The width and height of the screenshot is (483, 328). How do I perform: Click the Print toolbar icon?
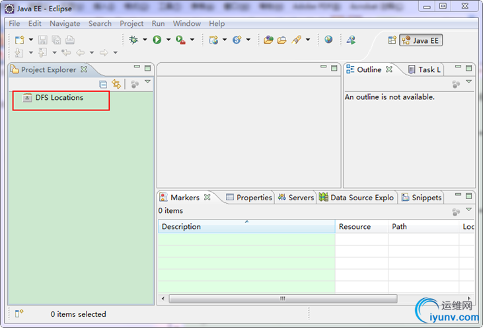(70, 40)
